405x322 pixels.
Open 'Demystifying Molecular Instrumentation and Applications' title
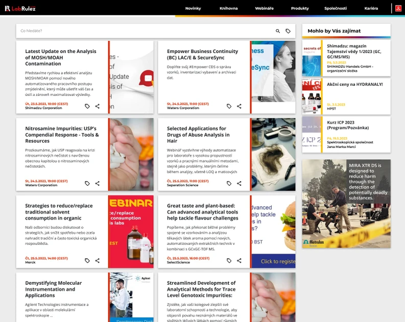[x=54, y=289]
